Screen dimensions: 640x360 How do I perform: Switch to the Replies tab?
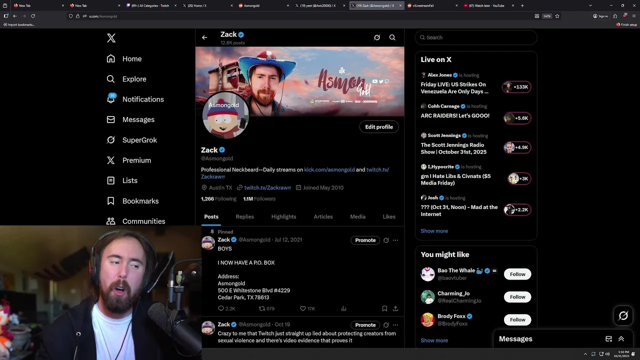244,217
